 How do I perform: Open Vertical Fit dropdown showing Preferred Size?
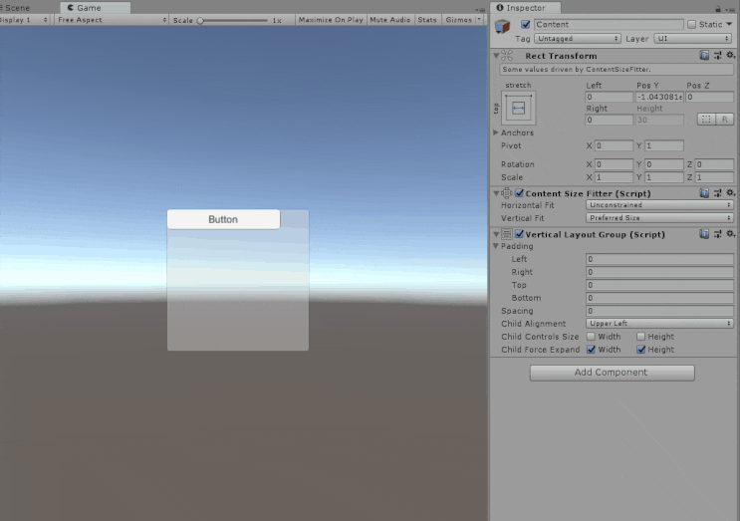(659, 218)
